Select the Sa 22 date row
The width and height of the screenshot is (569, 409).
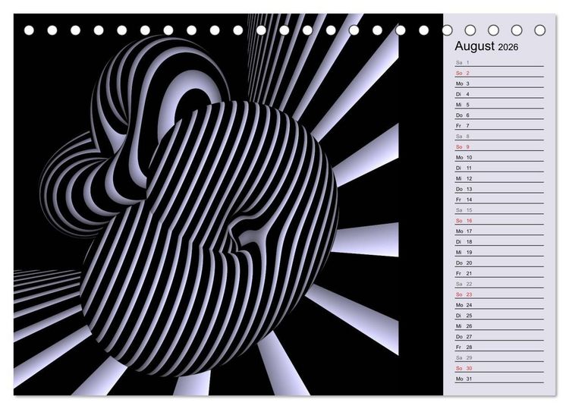click(x=500, y=284)
